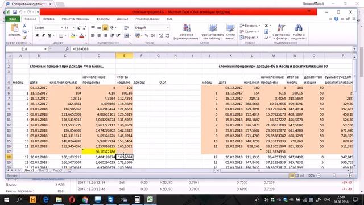
Task: Switch to the Рецензирование tab
Action: (x=147, y=19)
